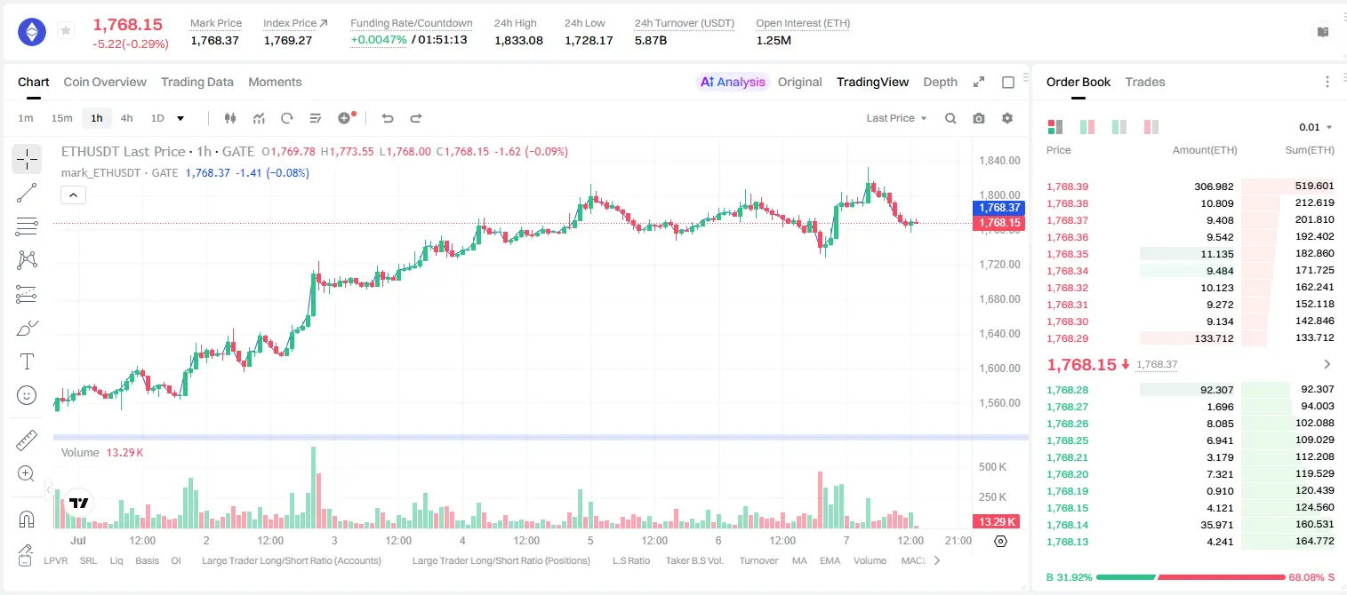Click the chart search magnifier icon
Viewport: 1347px width, 595px height.
[x=950, y=118]
